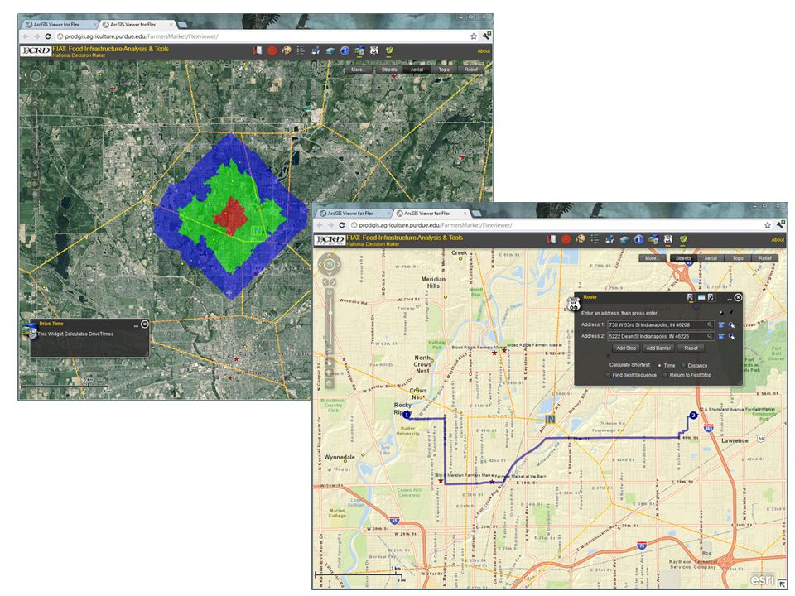Select first ArcGIS Viewer tab in back browser
795x596 pixels.
(x=59, y=24)
